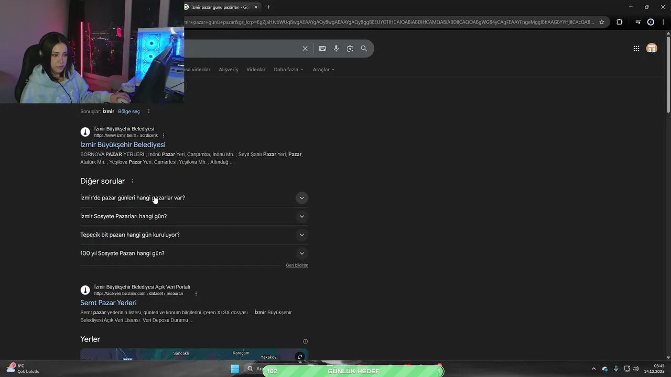Open the volume control in system tray
The height and width of the screenshot is (377, 671).
pyautogui.click(x=636, y=369)
